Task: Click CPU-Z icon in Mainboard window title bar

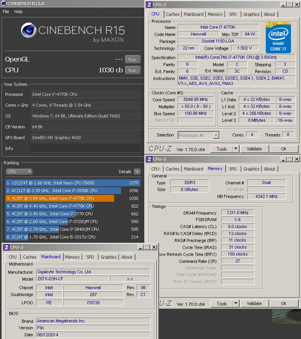Action: (7, 247)
